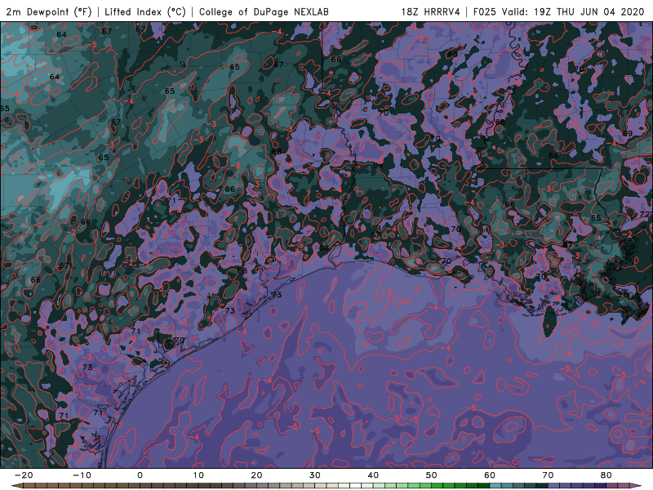
Task: Click the -20 label on the color scale
Action: pos(24,475)
